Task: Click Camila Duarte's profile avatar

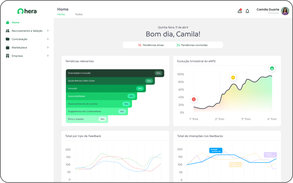Action: point(285,11)
